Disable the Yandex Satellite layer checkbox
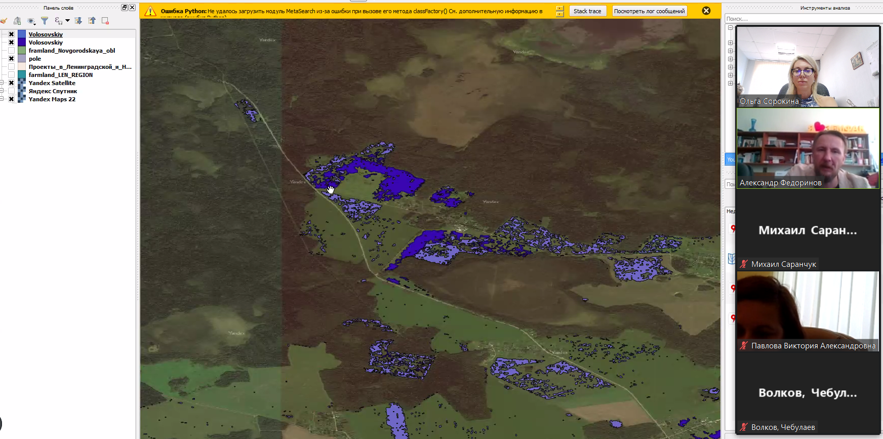This screenshot has width=883, height=439. click(x=11, y=83)
